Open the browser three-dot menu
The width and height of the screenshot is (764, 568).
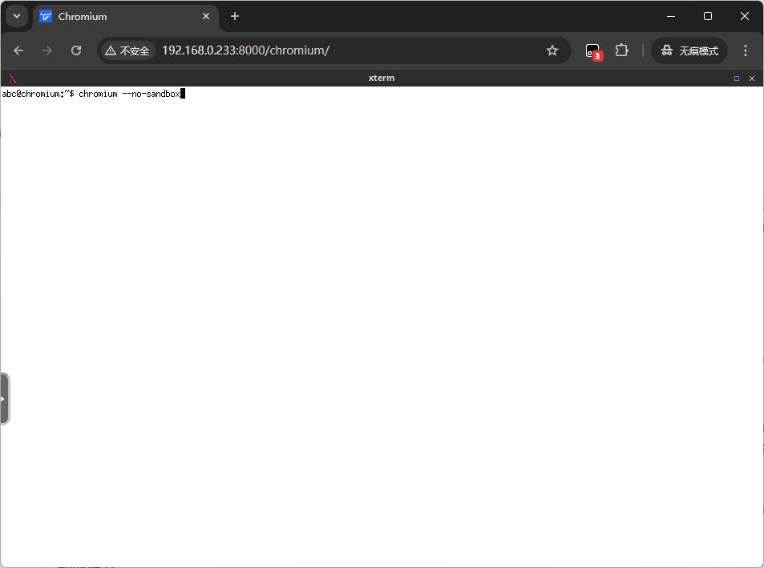[745, 50]
